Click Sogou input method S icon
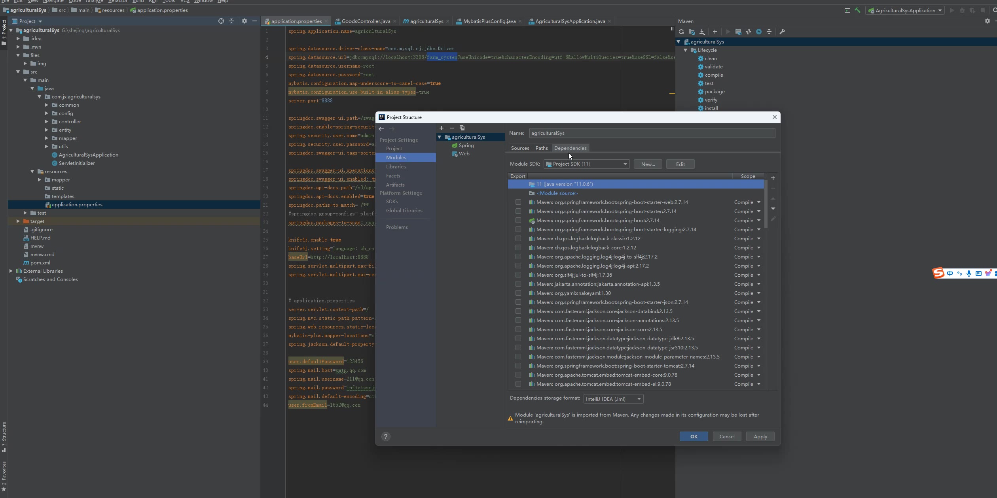This screenshot has width=997, height=498. pos(938,273)
